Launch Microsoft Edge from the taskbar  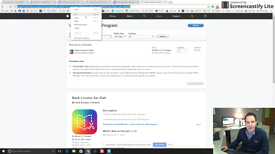point(67,151)
